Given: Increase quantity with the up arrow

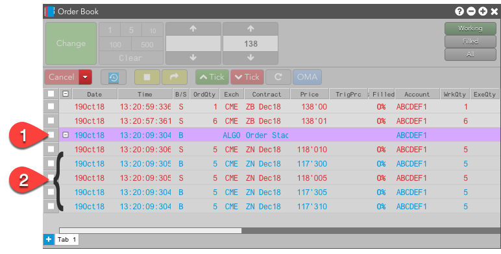Looking at the screenshot, I should (x=193, y=29).
